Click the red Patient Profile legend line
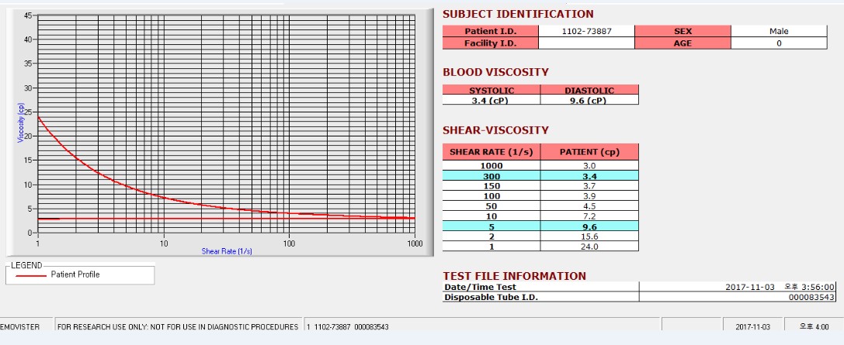The image size is (844, 345). click(31, 275)
